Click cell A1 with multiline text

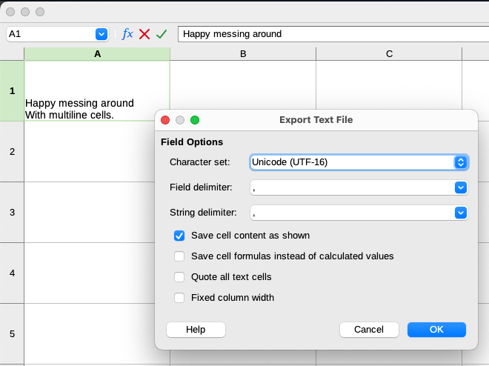97,91
